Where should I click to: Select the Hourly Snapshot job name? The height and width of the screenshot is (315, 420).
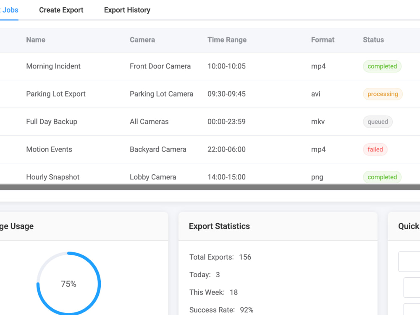pyautogui.click(x=53, y=177)
